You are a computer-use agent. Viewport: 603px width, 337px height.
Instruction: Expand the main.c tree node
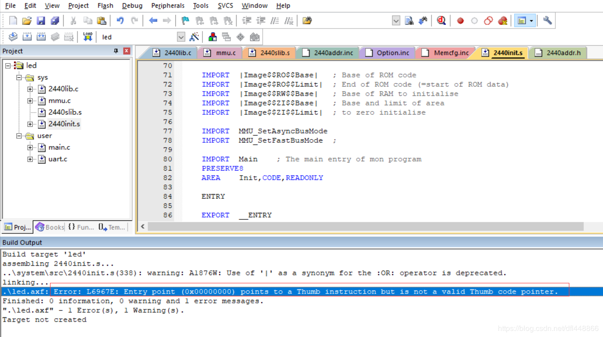tap(30, 147)
